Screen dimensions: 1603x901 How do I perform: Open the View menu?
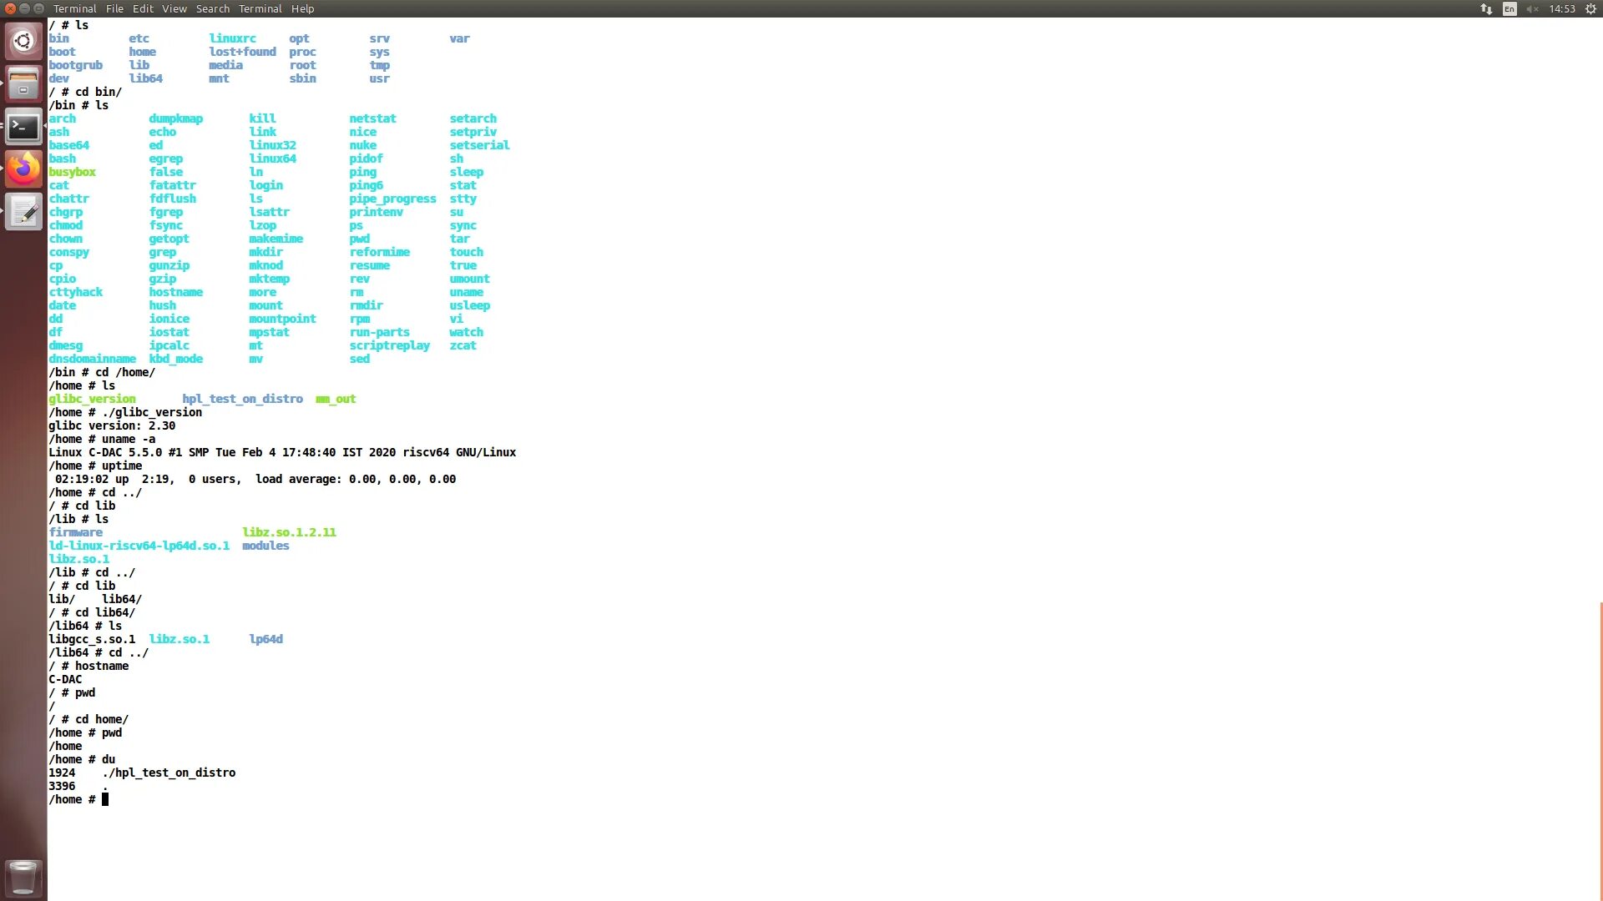point(174,9)
